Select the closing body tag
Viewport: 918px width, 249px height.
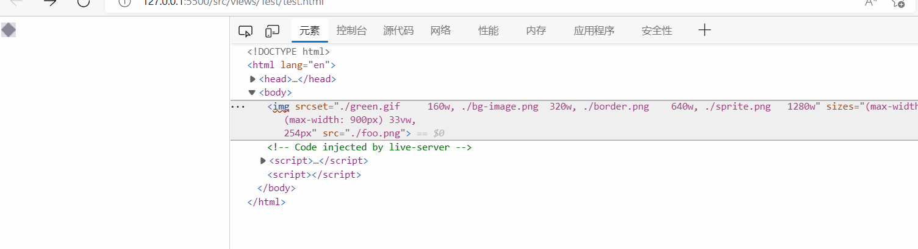tap(276, 188)
